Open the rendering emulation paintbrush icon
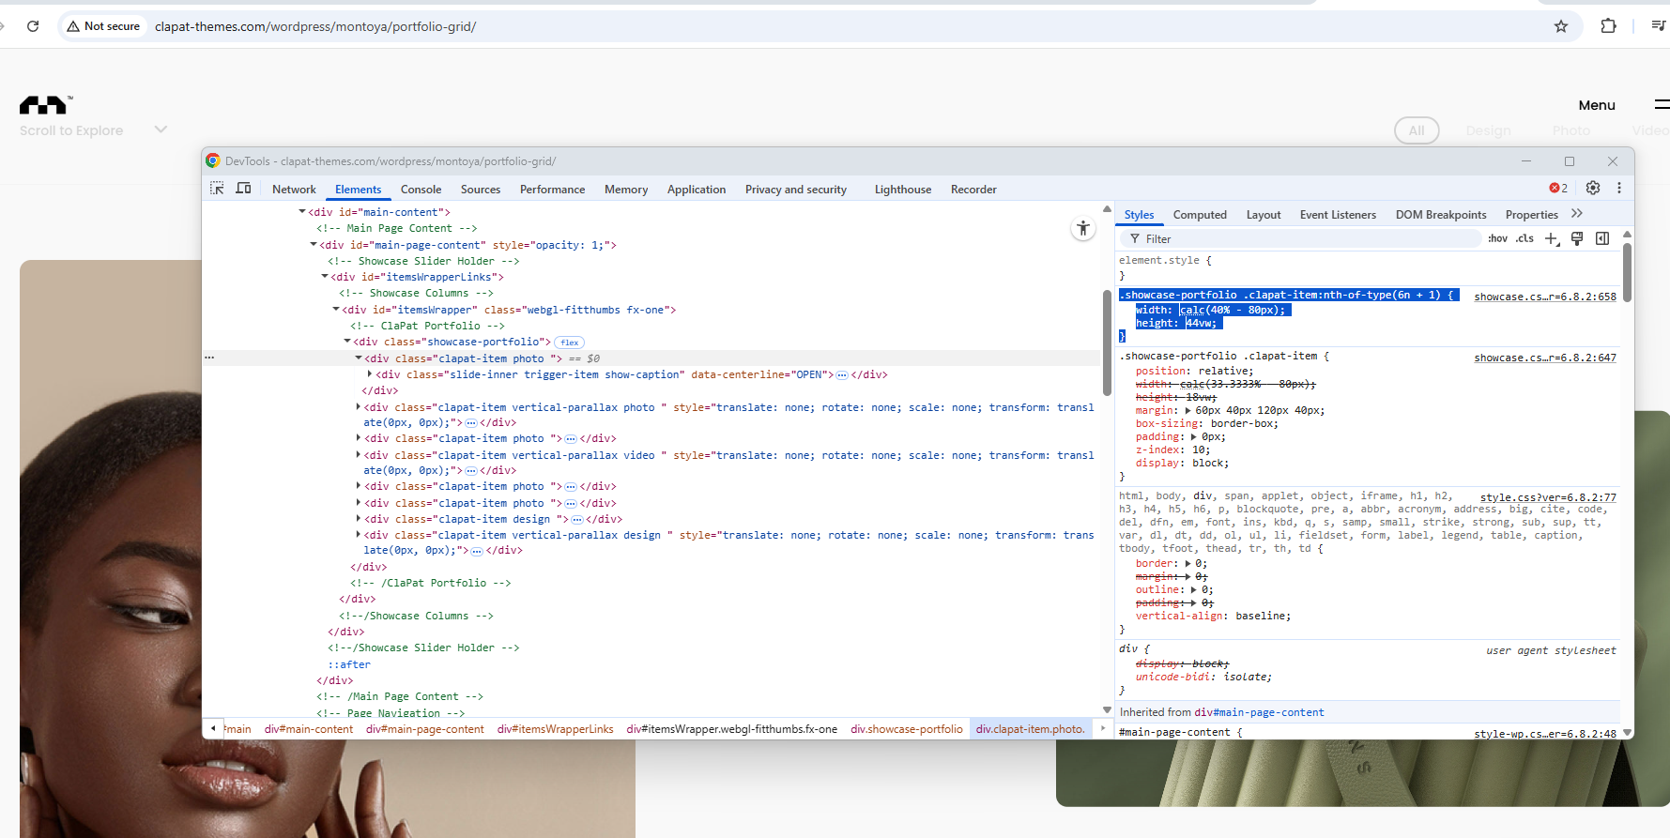Screen dimensions: 1670x838 click(1577, 238)
